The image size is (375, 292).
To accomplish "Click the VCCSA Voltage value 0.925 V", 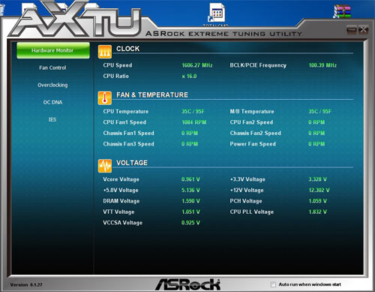I will [x=190, y=223].
